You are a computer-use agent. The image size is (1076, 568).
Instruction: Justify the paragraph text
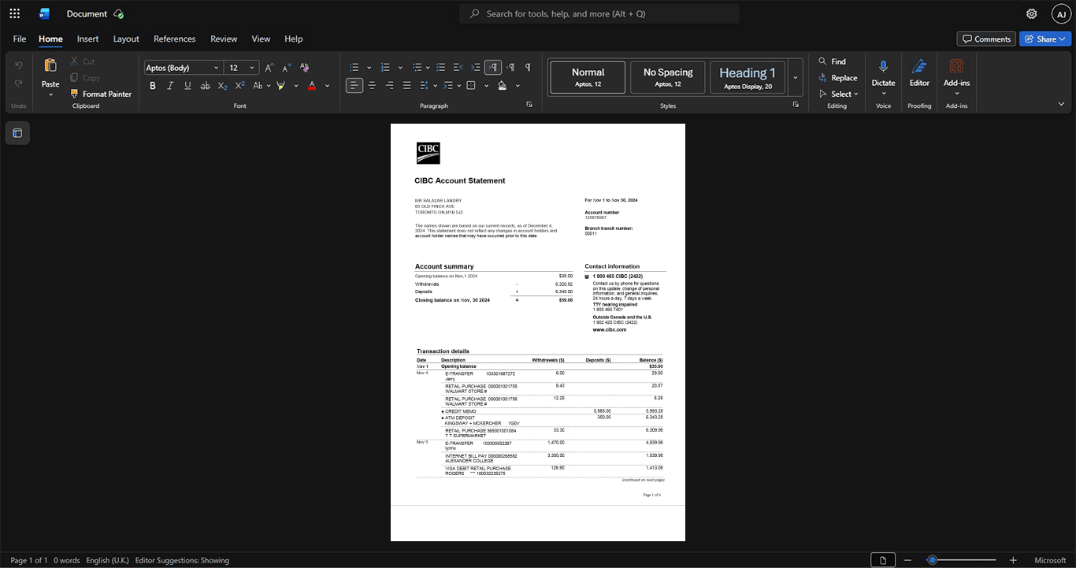pyautogui.click(x=406, y=85)
